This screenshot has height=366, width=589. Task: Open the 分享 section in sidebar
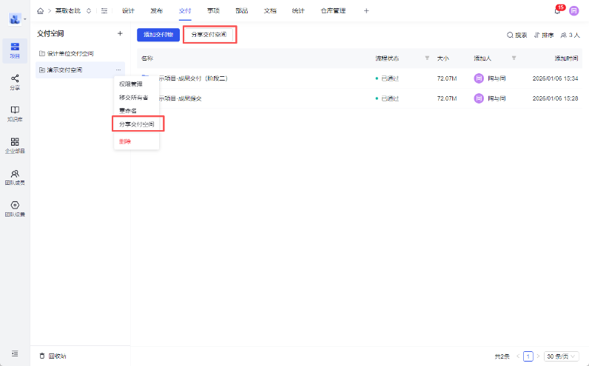[x=15, y=81]
